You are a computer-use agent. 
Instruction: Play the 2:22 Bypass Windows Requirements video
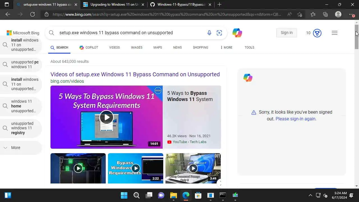(x=135, y=168)
